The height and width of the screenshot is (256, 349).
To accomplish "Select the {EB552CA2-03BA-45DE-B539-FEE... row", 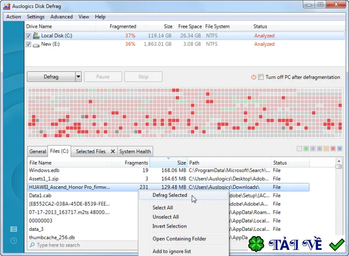I will 83,204.
